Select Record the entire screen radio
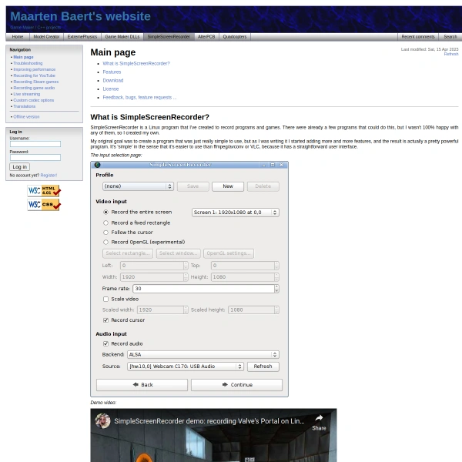The height and width of the screenshot is (462, 462). [105, 213]
